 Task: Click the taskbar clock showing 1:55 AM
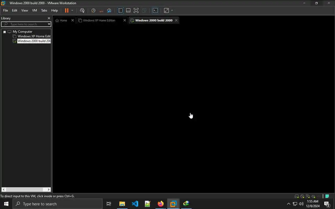(313, 204)
